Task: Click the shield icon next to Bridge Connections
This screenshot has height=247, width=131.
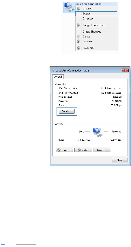Action: coord(78,25)
